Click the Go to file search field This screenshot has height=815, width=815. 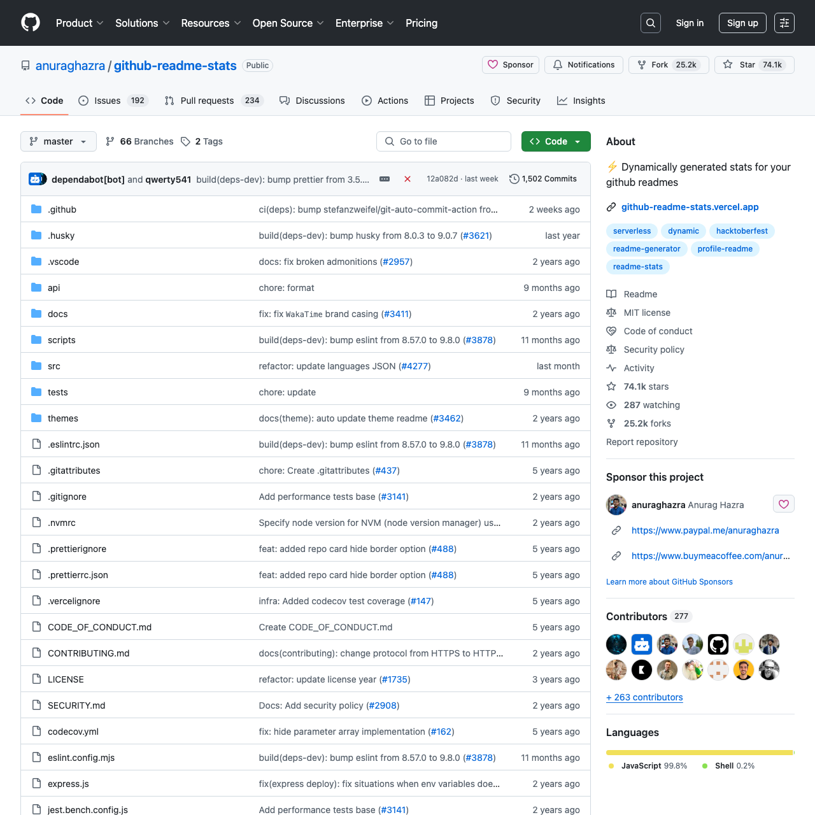pyautogui.click(x=444, y=141)
